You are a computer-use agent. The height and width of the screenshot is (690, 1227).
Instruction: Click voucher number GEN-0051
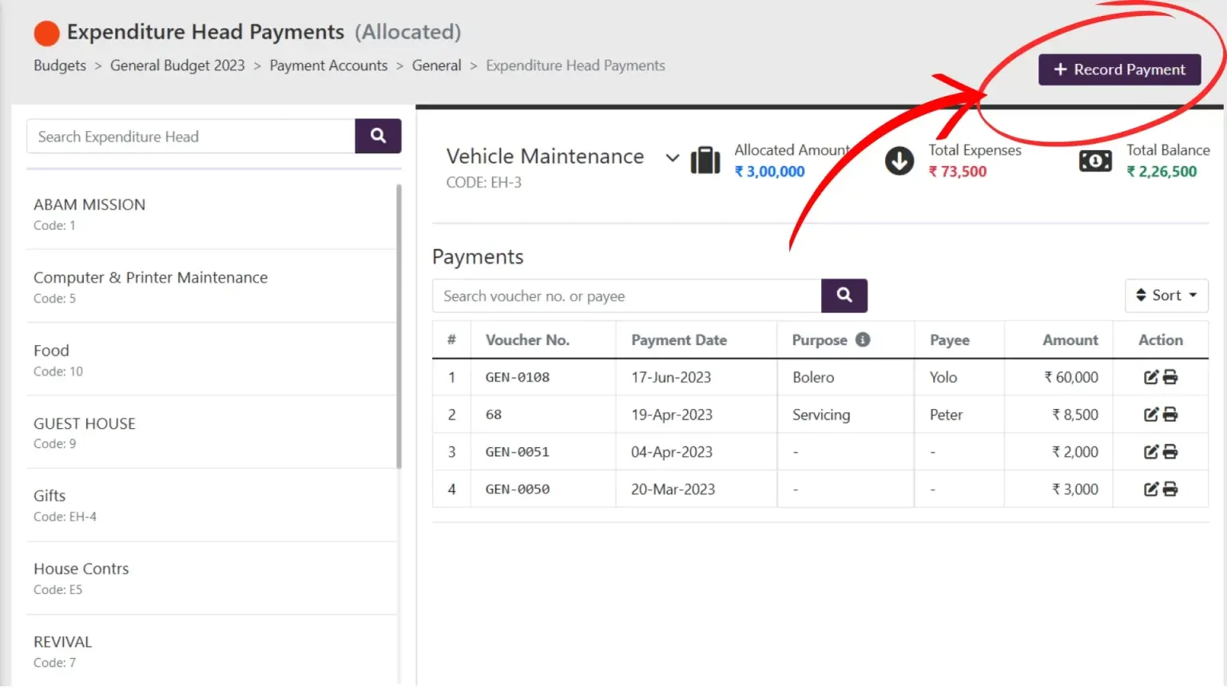tap(518, 452)
